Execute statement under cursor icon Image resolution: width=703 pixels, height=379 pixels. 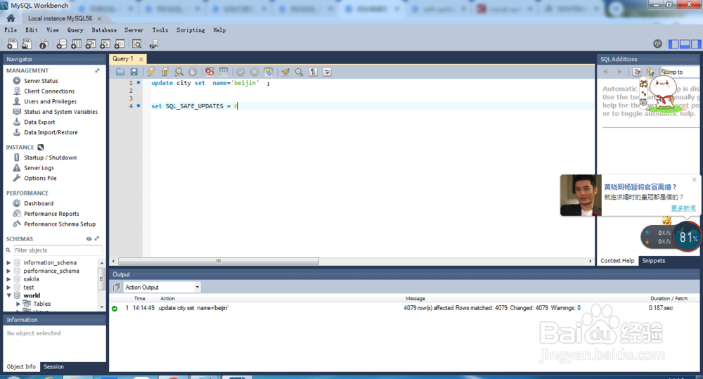point(165,72)
